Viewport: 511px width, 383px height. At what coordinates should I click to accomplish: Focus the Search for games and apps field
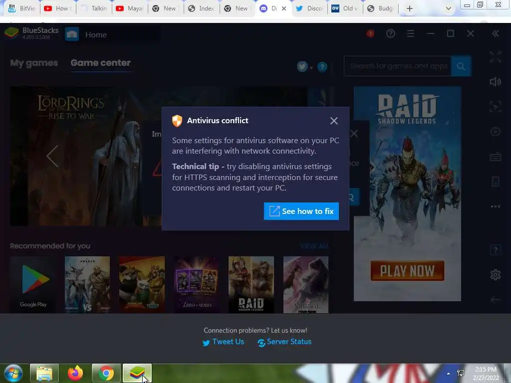coord(397,66)
